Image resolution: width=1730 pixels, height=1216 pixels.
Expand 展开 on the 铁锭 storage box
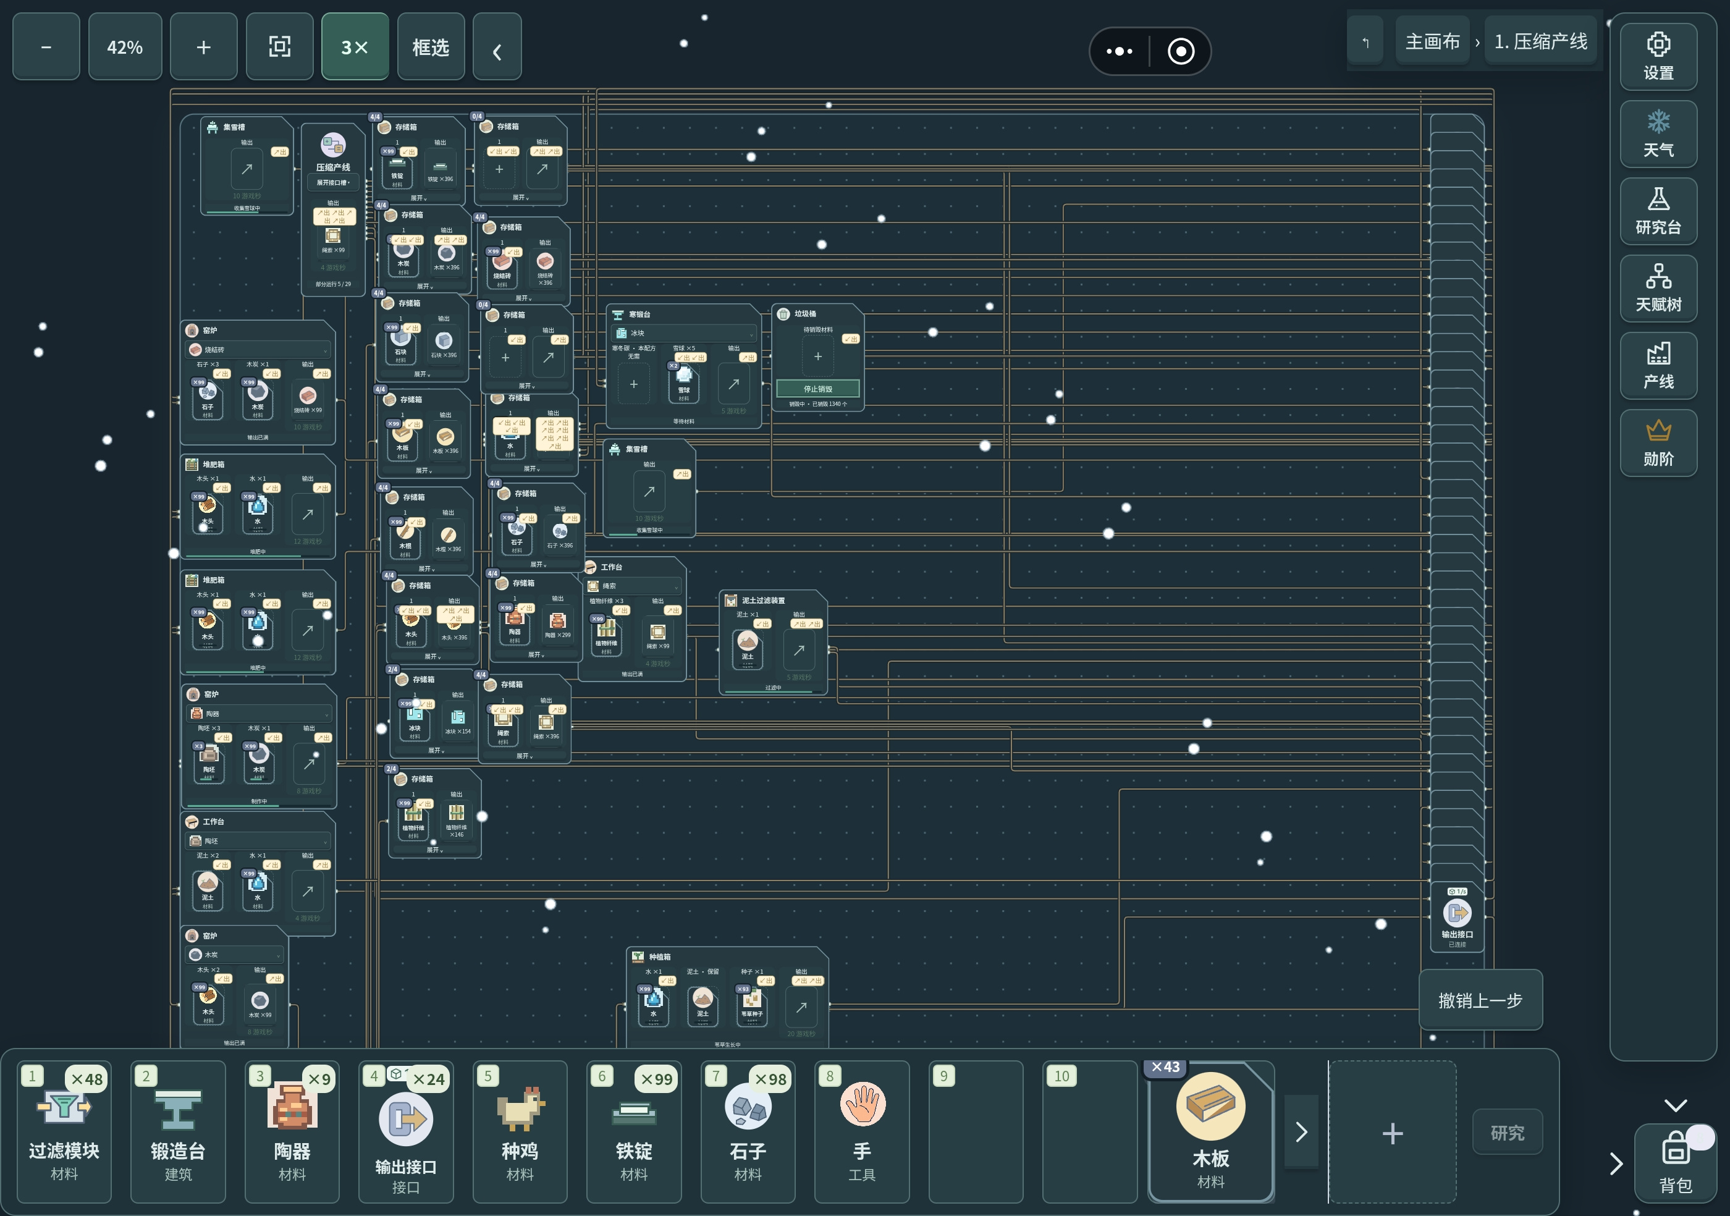pyautogui.click(x=418, y=198)
